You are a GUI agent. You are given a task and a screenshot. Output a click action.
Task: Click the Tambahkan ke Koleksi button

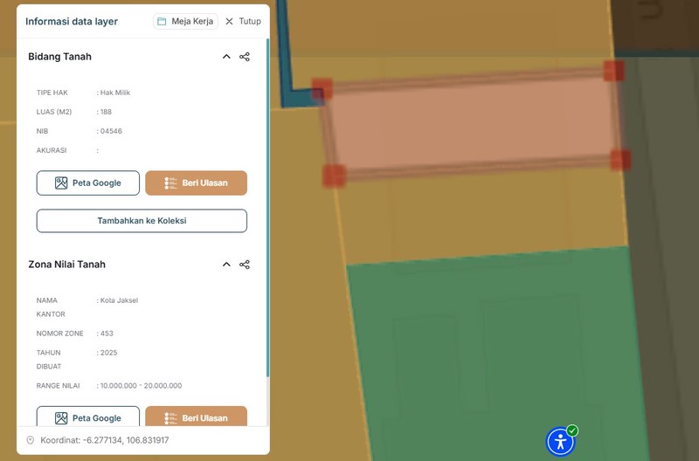[142, 221]
